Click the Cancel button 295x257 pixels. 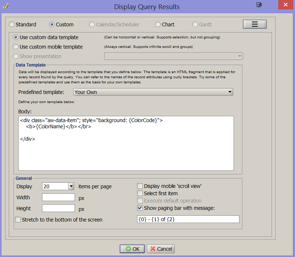click(x=161, y=249)
